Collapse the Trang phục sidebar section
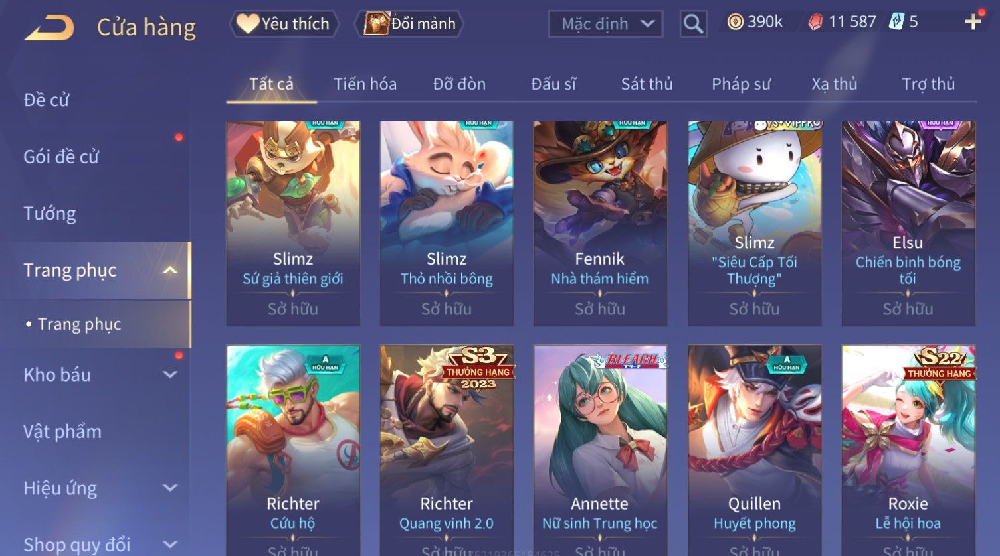The image size is (1000, 556). [x=170, y=270]
